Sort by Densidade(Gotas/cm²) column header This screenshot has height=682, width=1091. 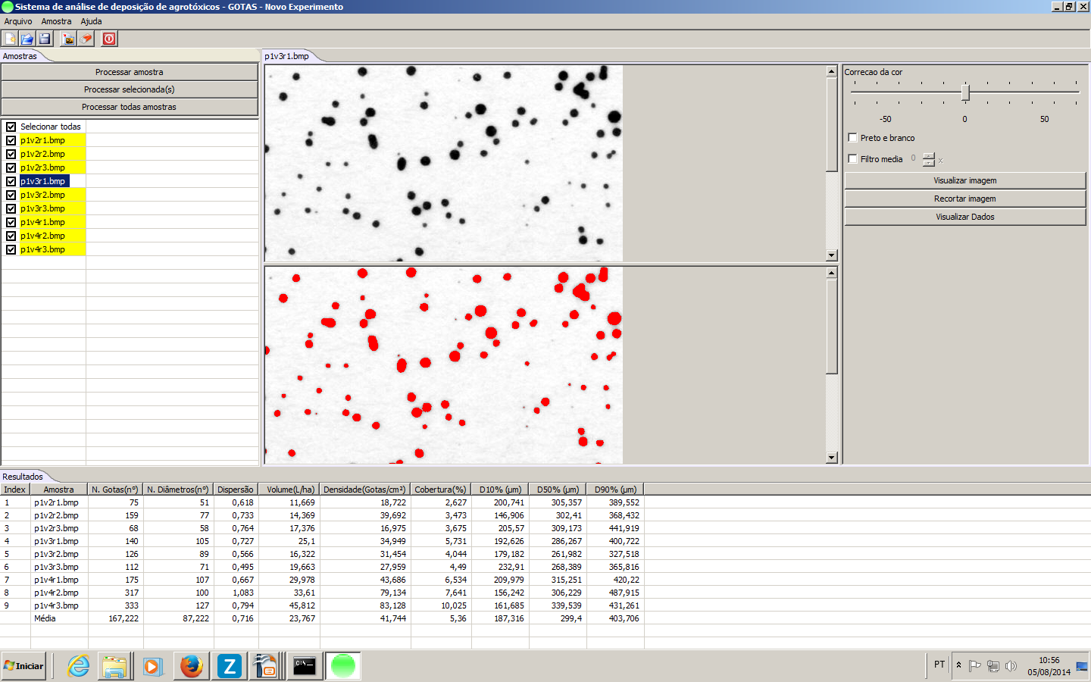(x=365, y=490)
